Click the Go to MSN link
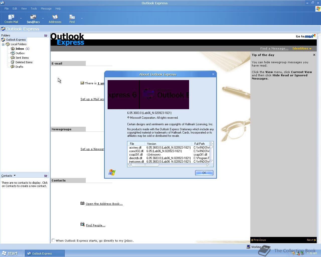Image resolution: width=321 pixels, height=257 pixels. tap(306, 36)
